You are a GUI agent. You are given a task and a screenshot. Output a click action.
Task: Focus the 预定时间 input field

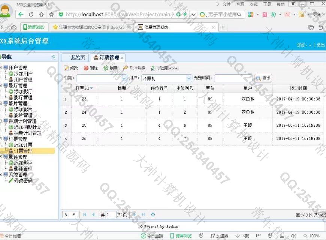point(233,78)
